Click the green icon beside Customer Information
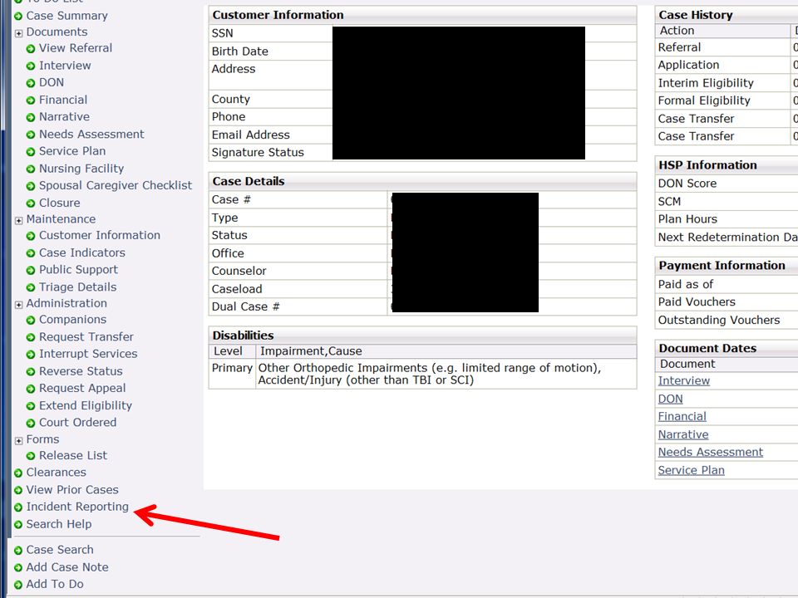798x598 pixels. point(31,236)
